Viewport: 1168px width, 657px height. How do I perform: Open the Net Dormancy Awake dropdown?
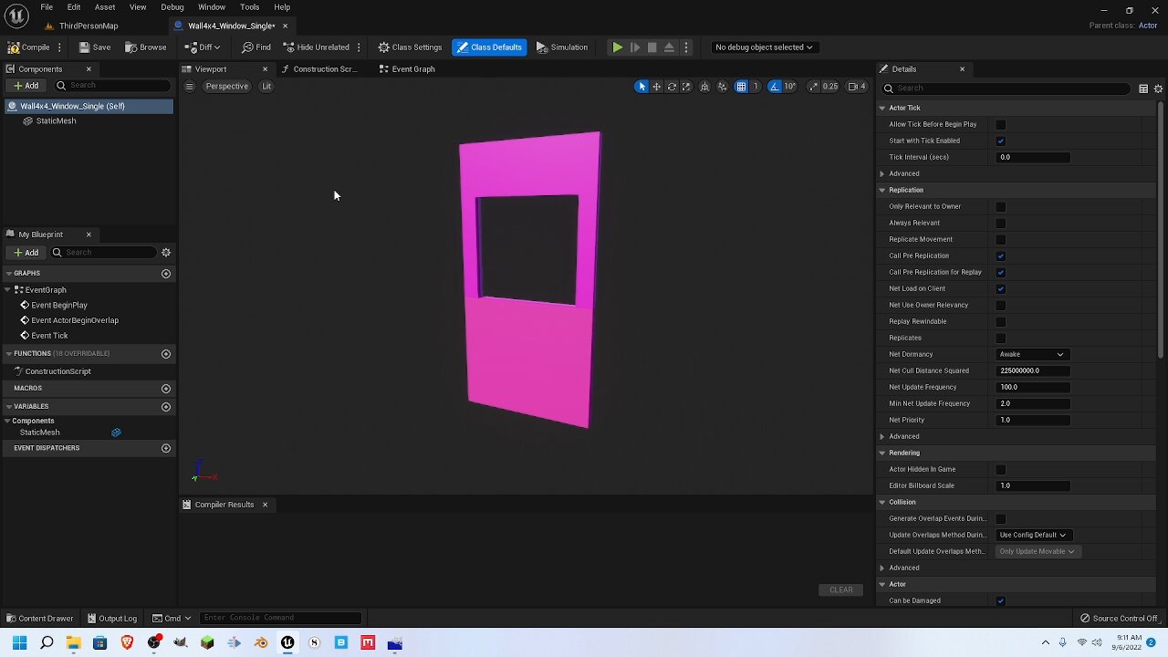click(x=1032, y=355)
